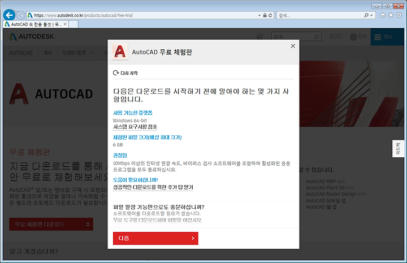Click the lock security icon in address bar
This screenshot has height=263, width=407.
tap(265, 15)
